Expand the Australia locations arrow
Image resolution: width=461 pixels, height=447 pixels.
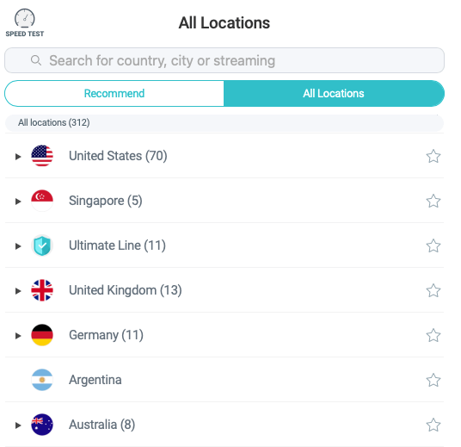pyautogui.click(x=18, y=425)
